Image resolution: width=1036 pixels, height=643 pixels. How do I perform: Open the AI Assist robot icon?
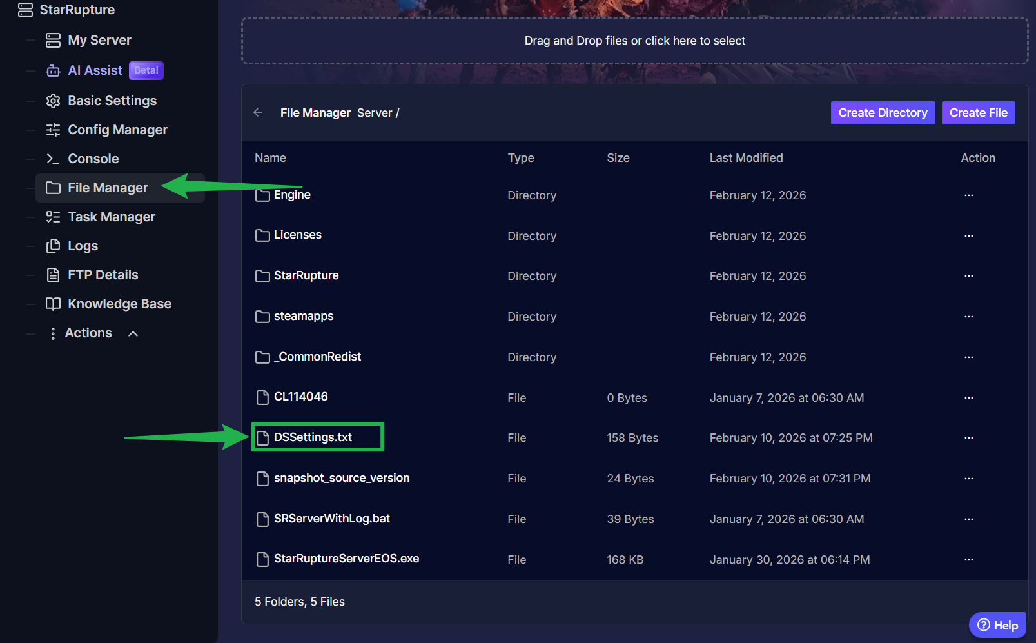[54, 71]
